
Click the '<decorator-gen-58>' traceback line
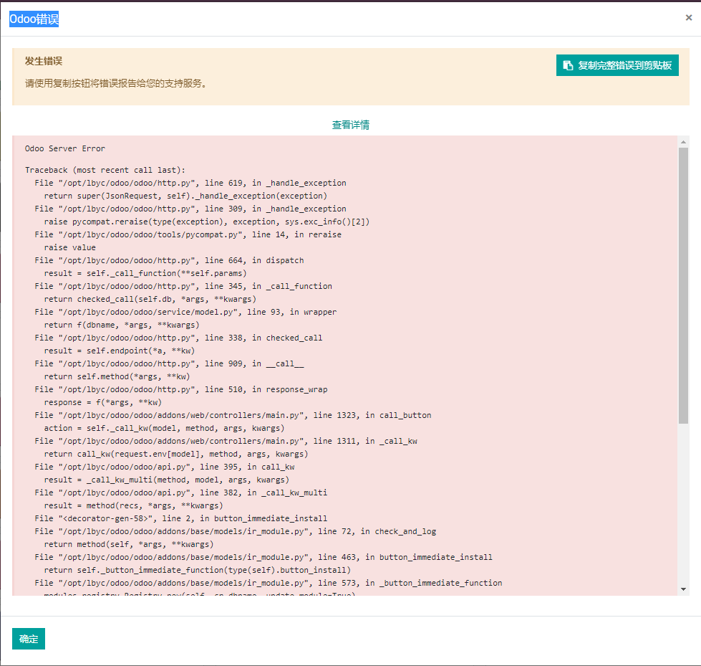coord(181,519)
